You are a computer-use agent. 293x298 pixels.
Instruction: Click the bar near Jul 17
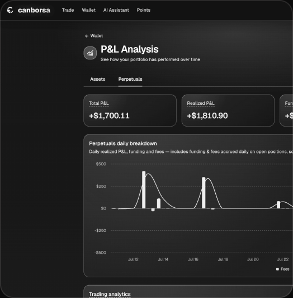click(204, 193)
